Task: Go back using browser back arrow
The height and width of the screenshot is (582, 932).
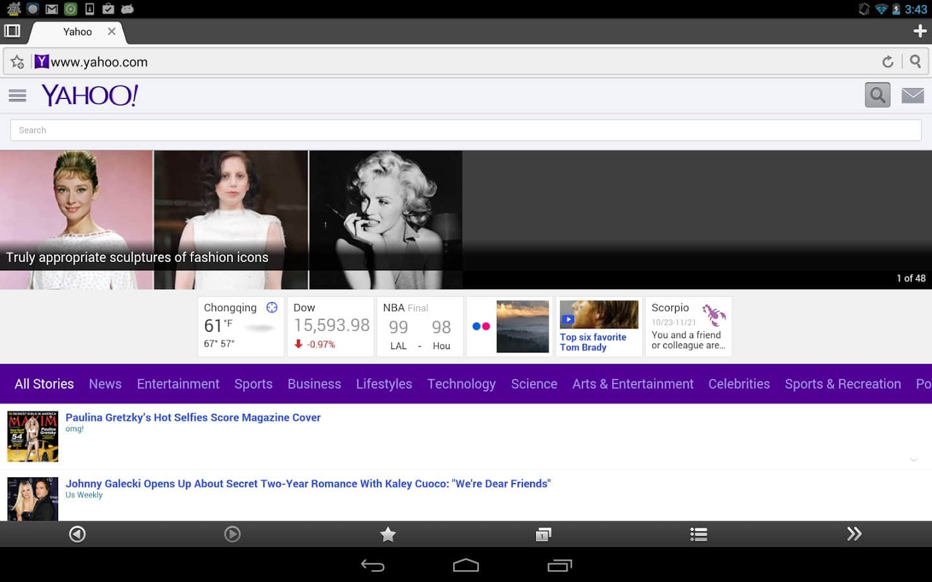Action: click(x=78, y=534)
